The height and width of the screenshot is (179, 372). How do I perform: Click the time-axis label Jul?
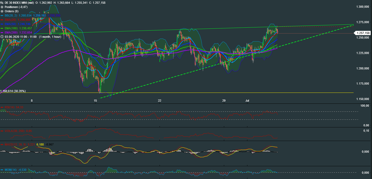click(x=247, y=101)
